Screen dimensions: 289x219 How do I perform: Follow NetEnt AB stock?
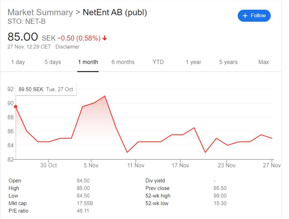point(254,15)
